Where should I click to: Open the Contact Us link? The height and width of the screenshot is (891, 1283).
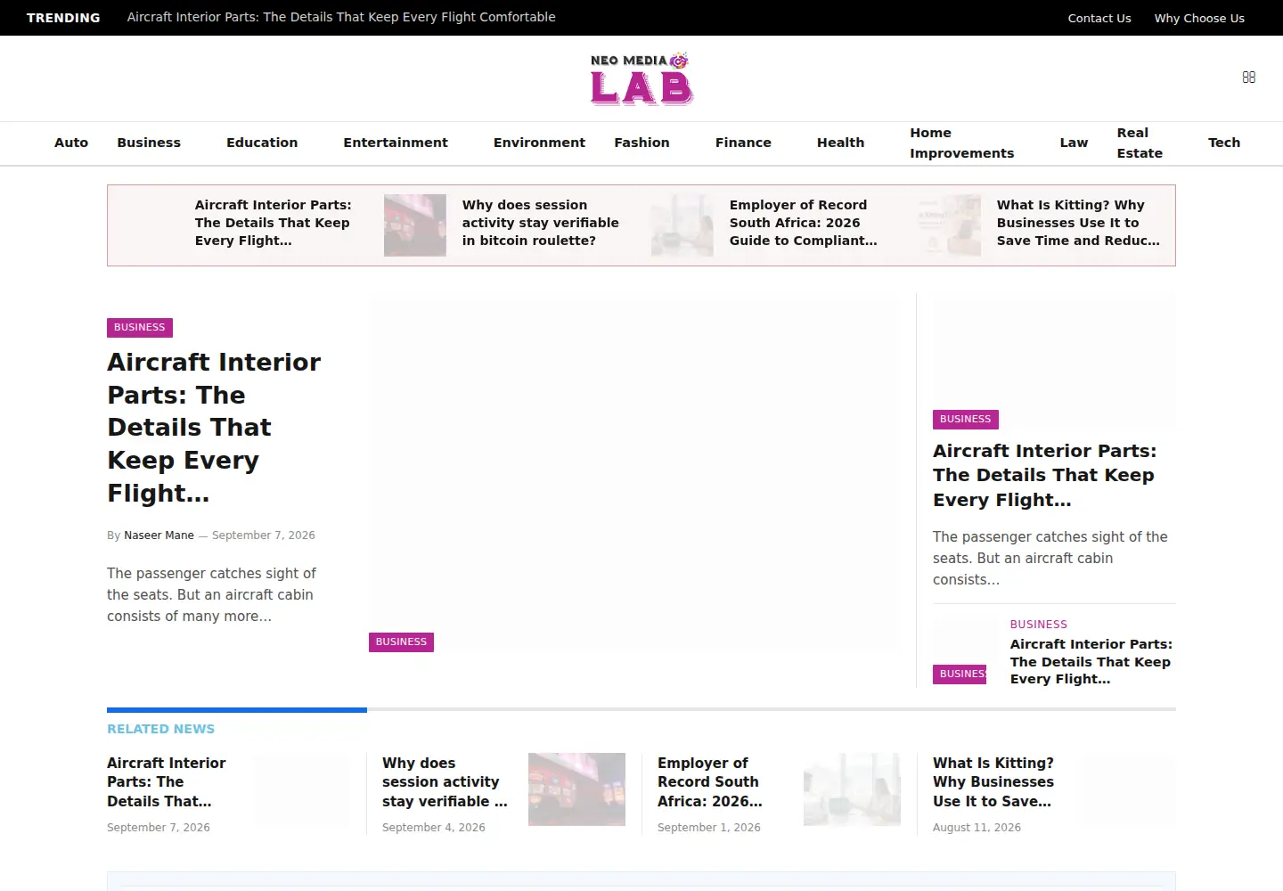(1099, 18)
